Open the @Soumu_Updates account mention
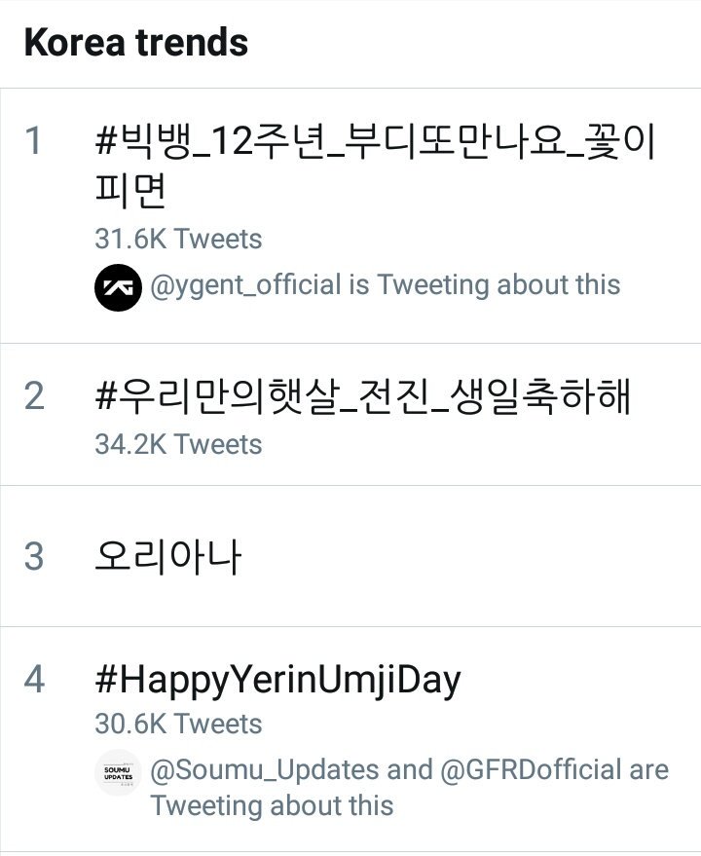This screenshot has width=701, height=856. 263,769
